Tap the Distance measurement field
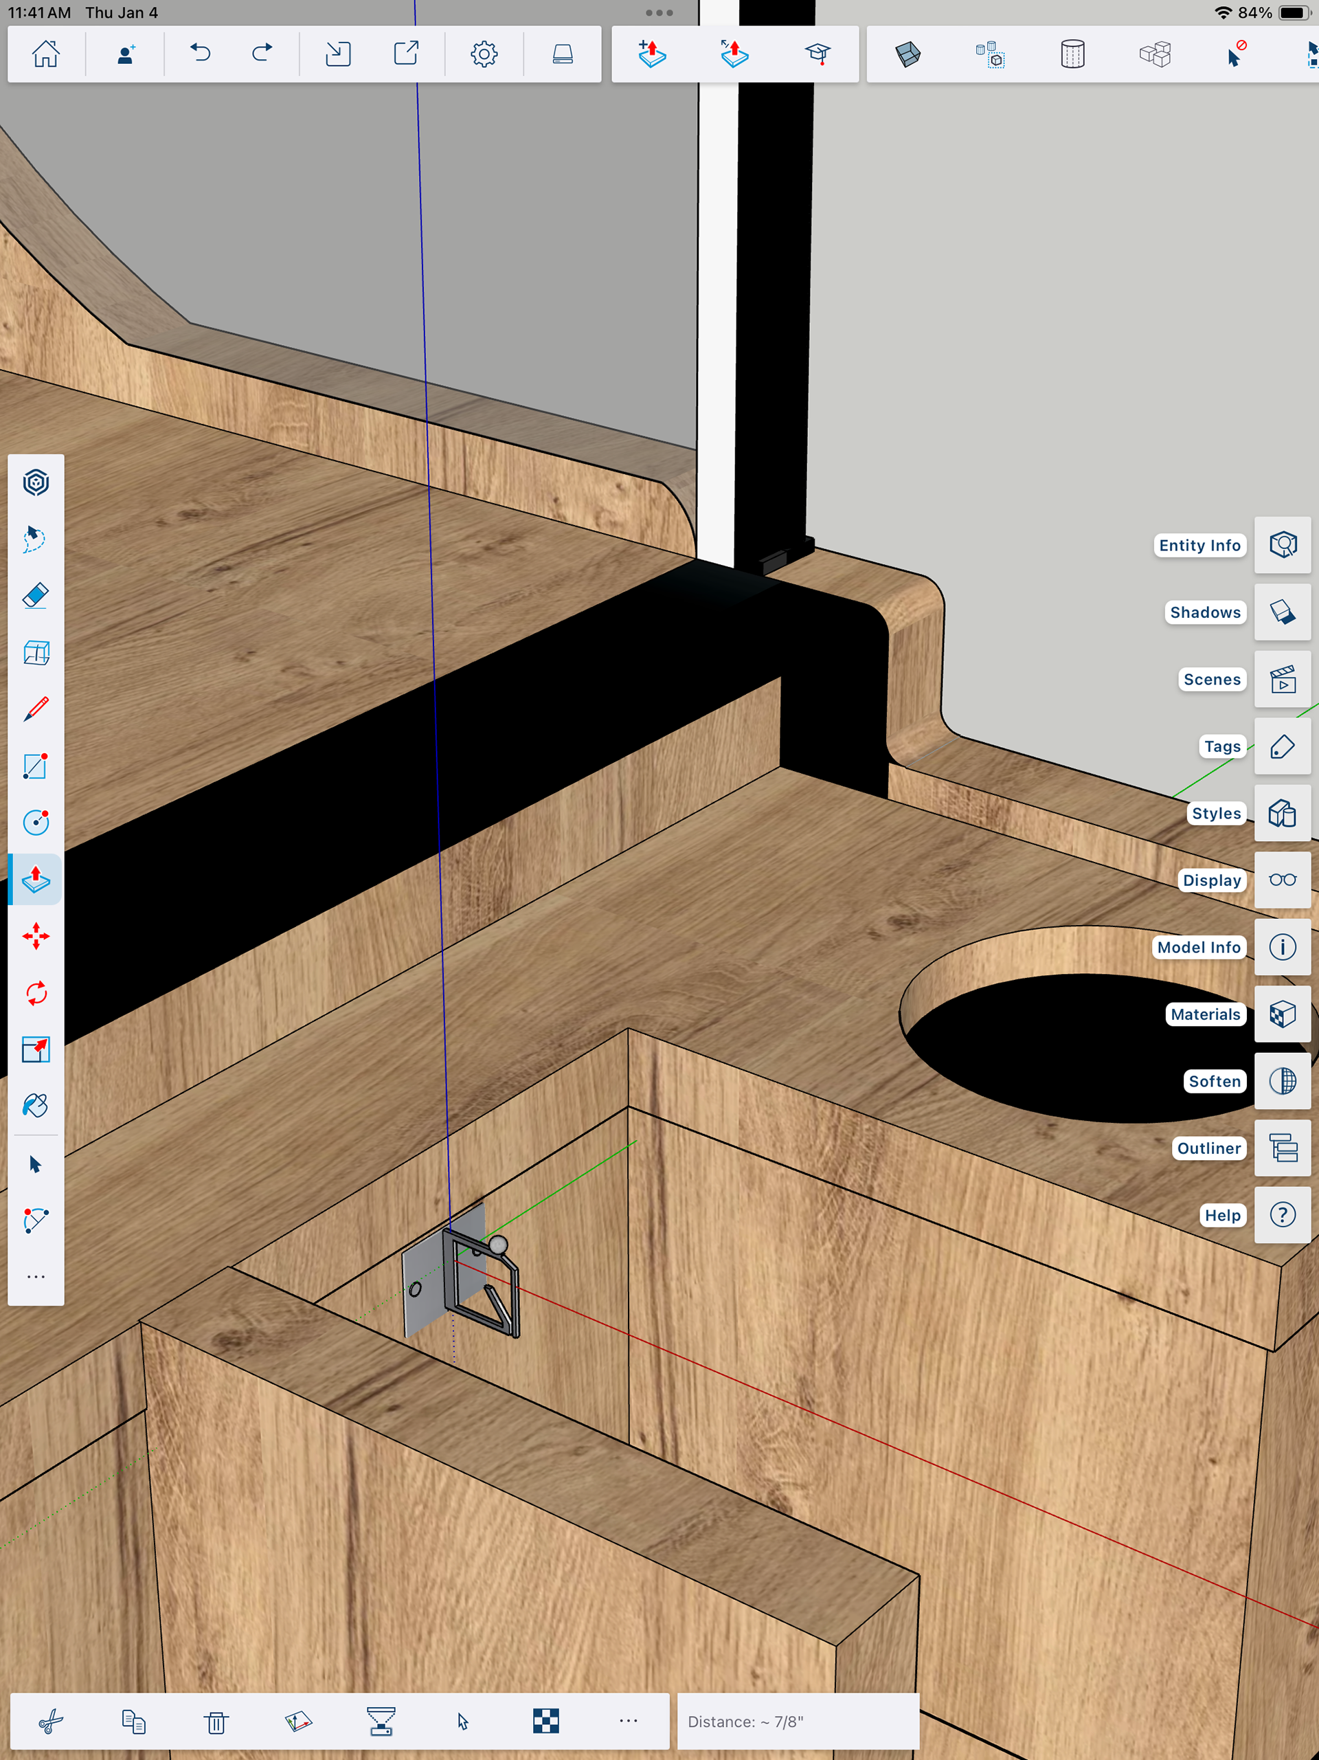Viewport: 1319px width, 1760px height. 797,1721
